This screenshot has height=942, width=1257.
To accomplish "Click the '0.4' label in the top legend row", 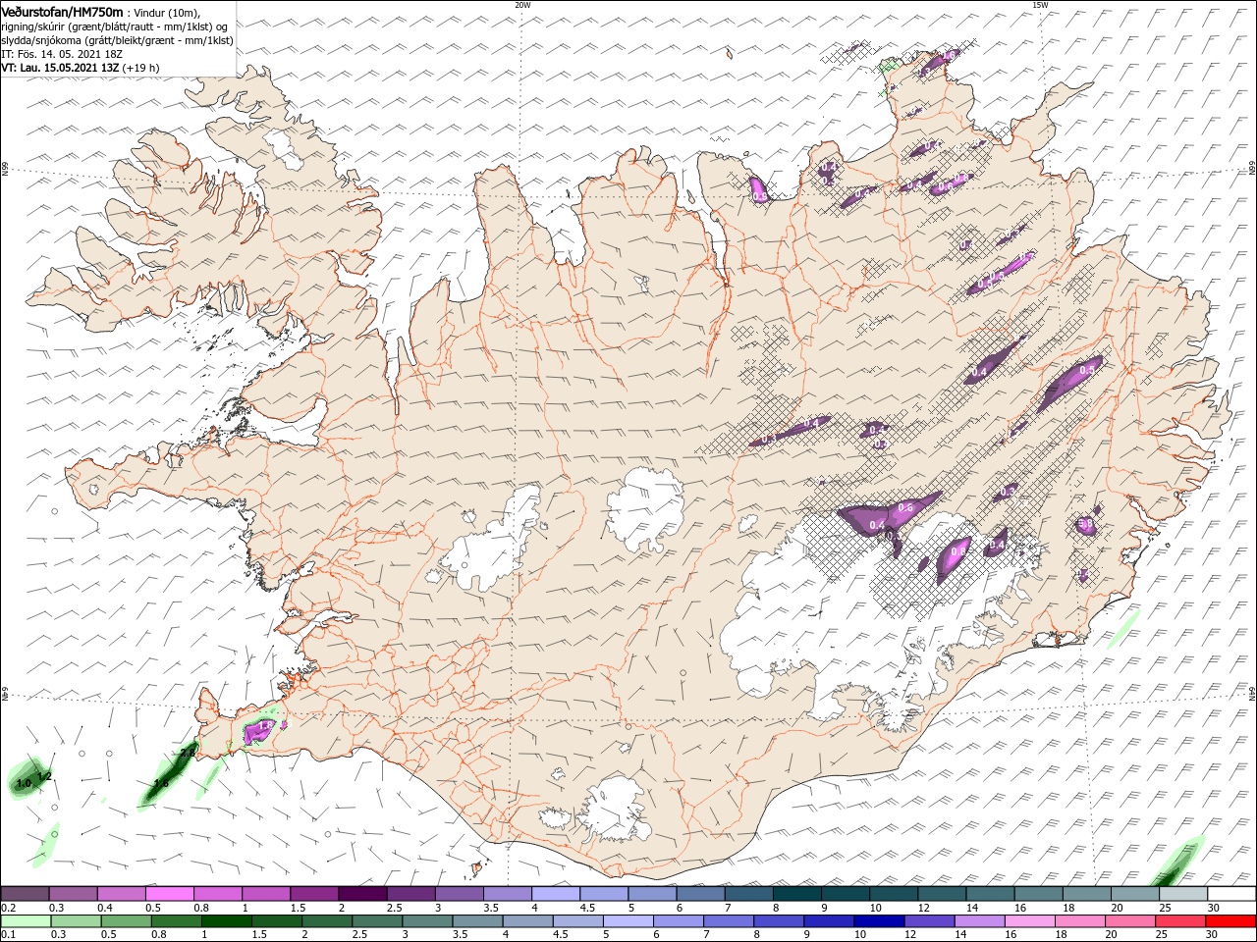I will 104,908.
